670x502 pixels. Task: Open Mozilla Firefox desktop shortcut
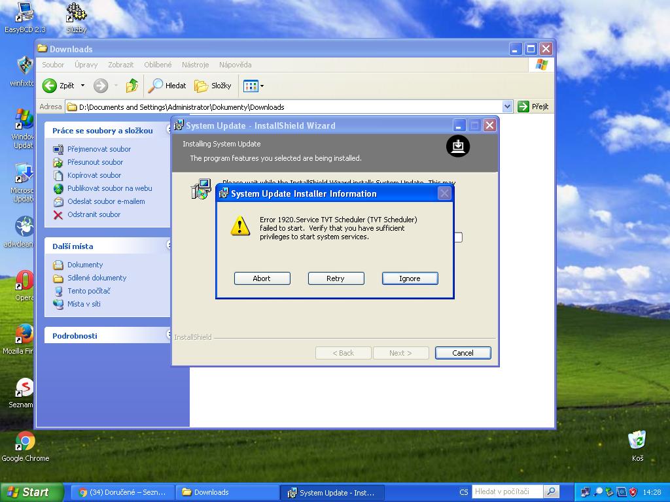pyautogui.click(x=19, y=339)
